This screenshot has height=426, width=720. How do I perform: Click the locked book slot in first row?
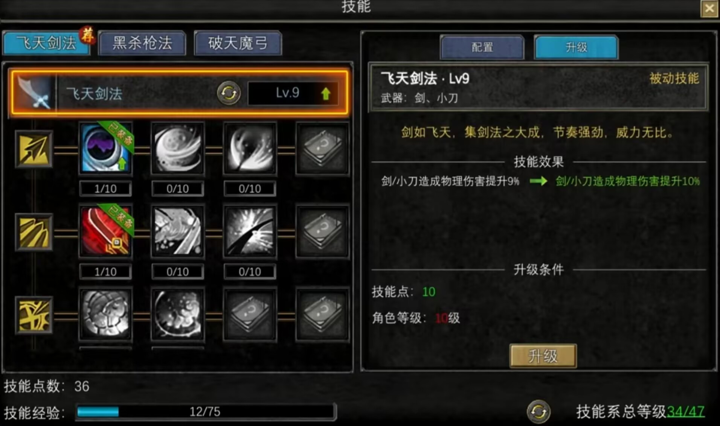(322, 148)
